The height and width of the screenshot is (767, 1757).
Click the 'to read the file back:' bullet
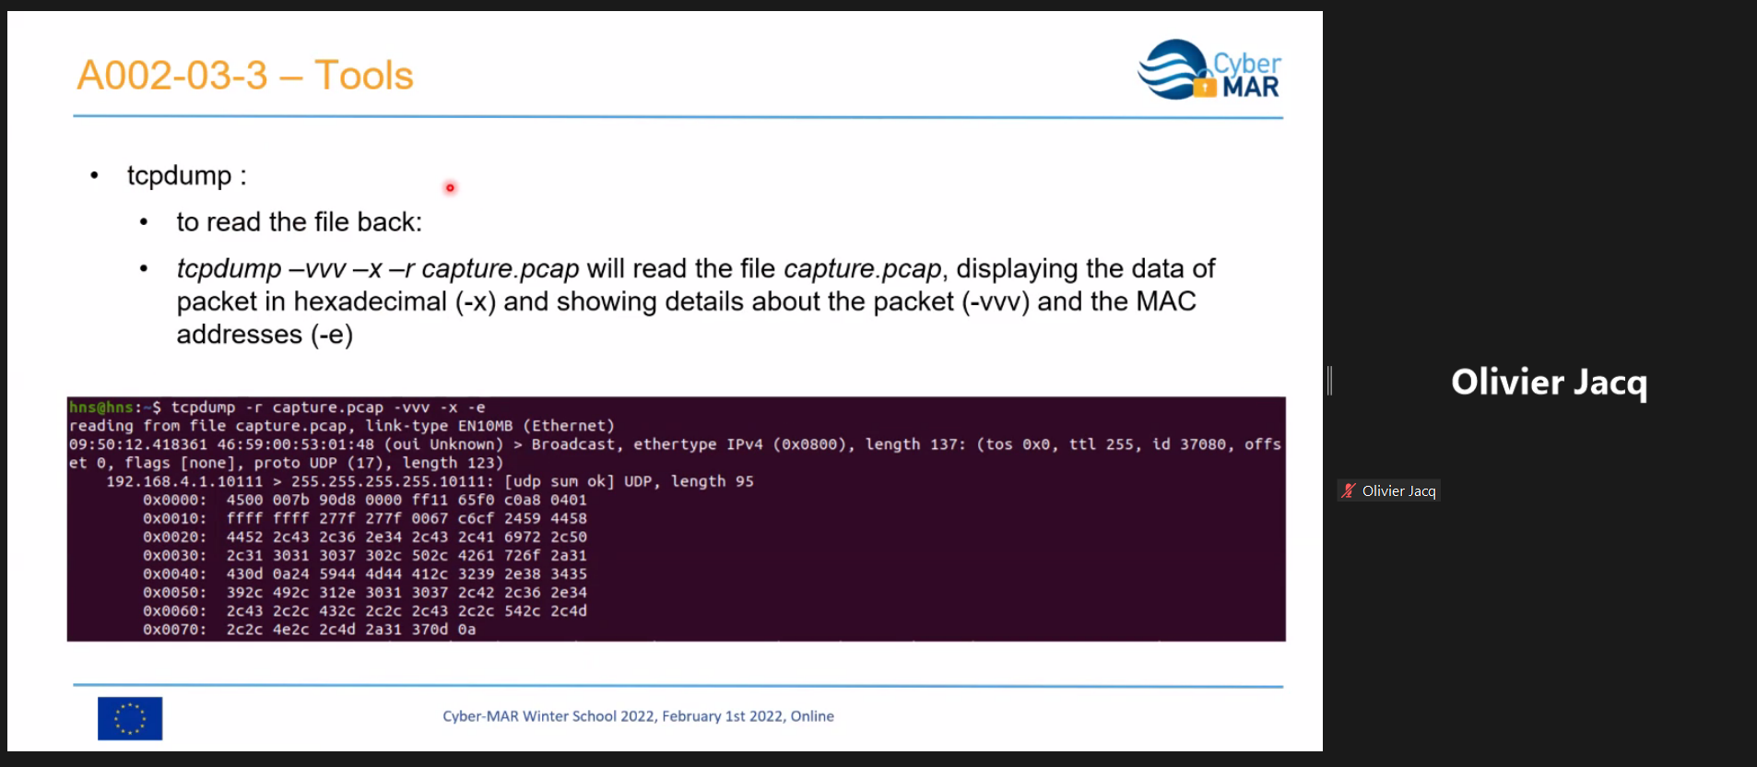(x=299, y=222)
